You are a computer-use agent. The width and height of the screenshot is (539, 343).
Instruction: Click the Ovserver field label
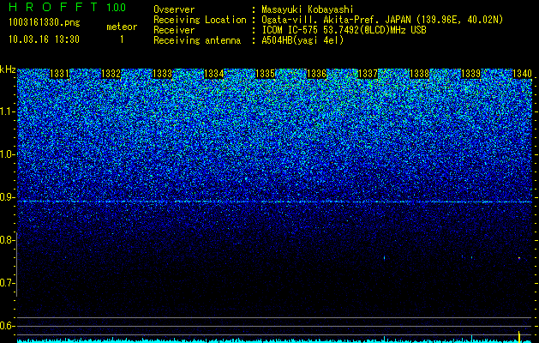tap(174, 9)
